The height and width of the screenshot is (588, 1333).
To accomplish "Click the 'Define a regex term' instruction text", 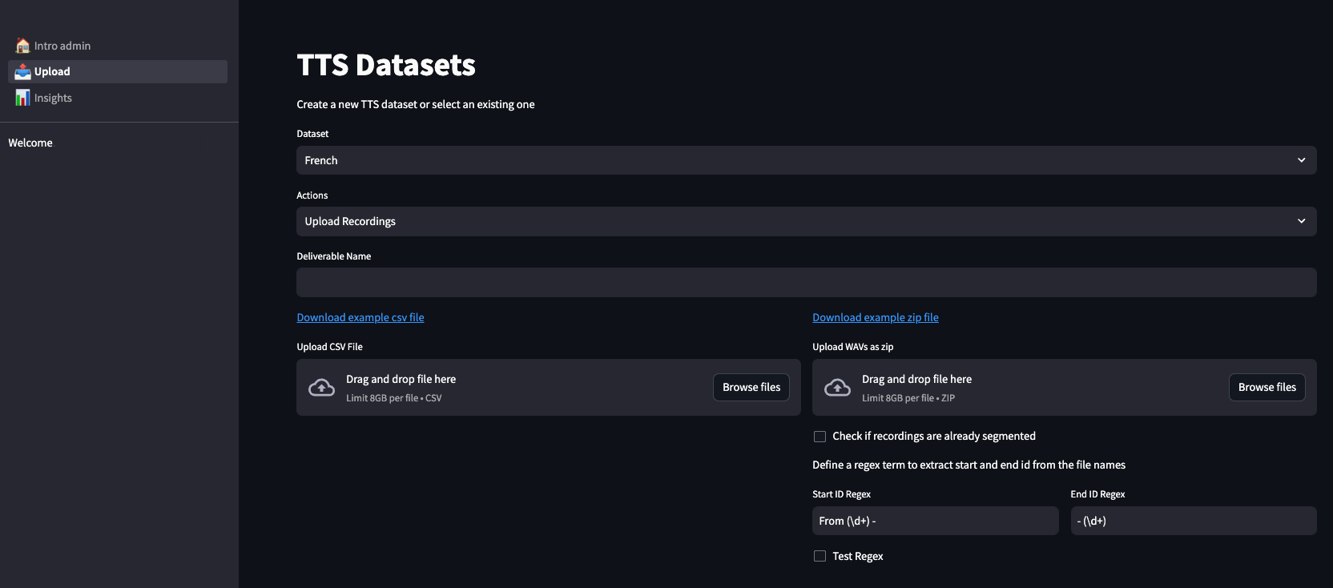I will tap(969, 465).
